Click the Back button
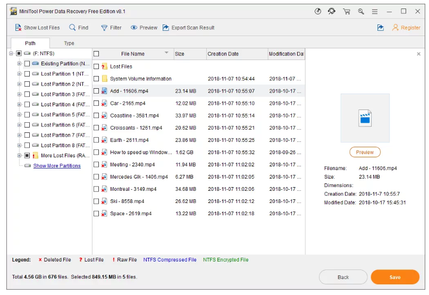This screenshot has width=429, height=295. point(343,277)
